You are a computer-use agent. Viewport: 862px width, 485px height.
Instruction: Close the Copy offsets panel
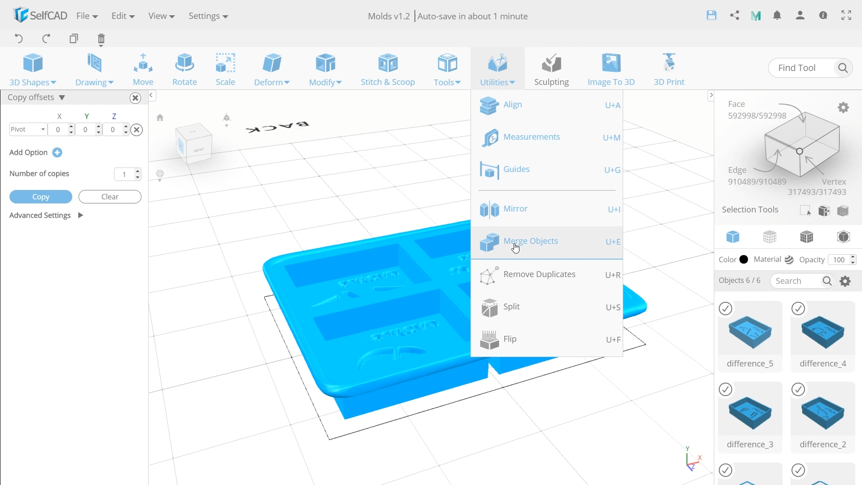pyautogui.click(x=135, y=98)
